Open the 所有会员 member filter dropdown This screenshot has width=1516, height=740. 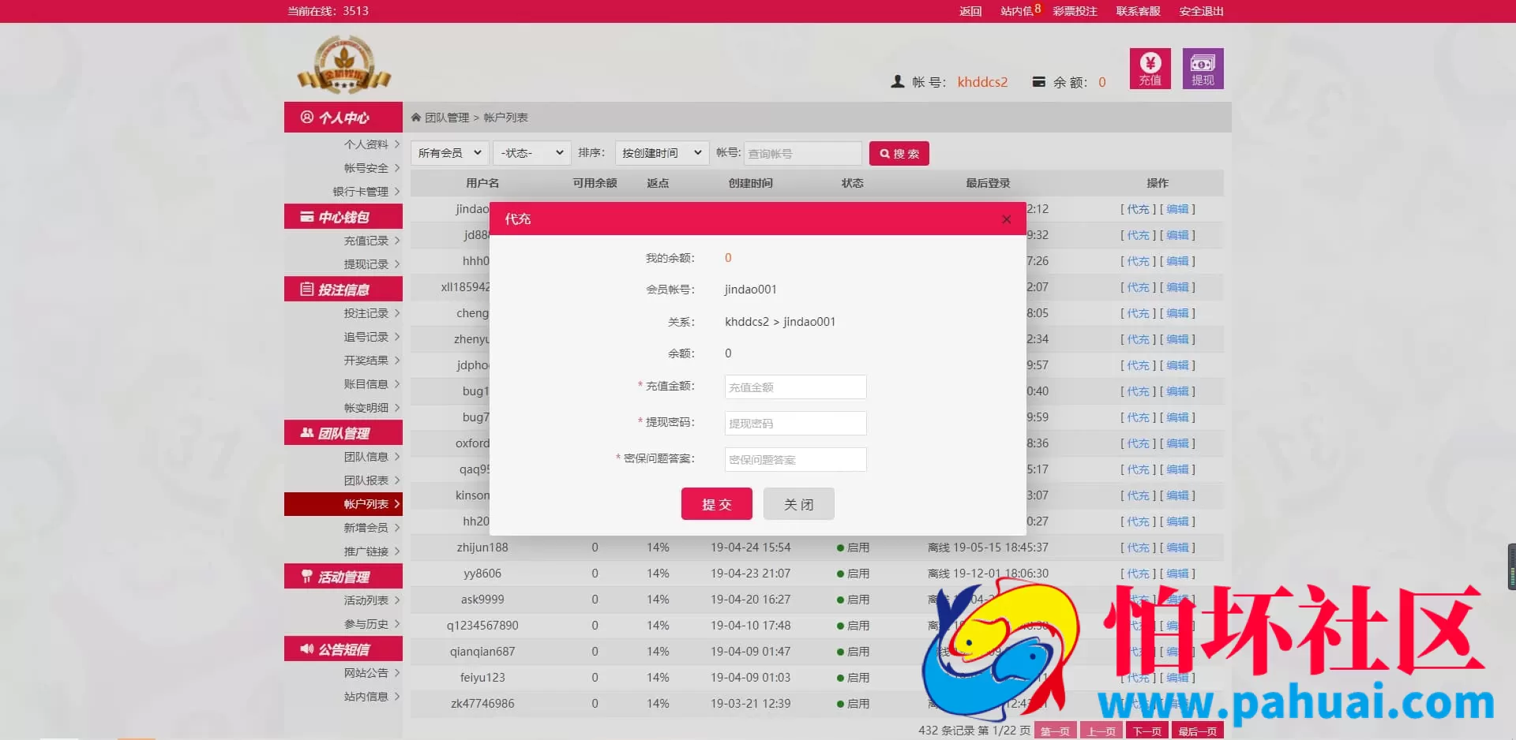tap(448, 153)
